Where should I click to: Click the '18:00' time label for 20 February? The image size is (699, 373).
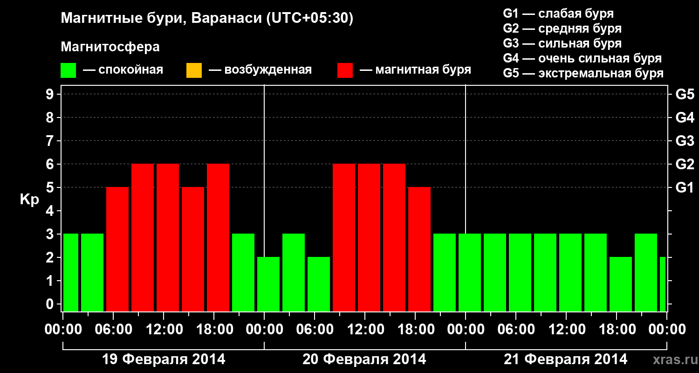pos(415,329)
